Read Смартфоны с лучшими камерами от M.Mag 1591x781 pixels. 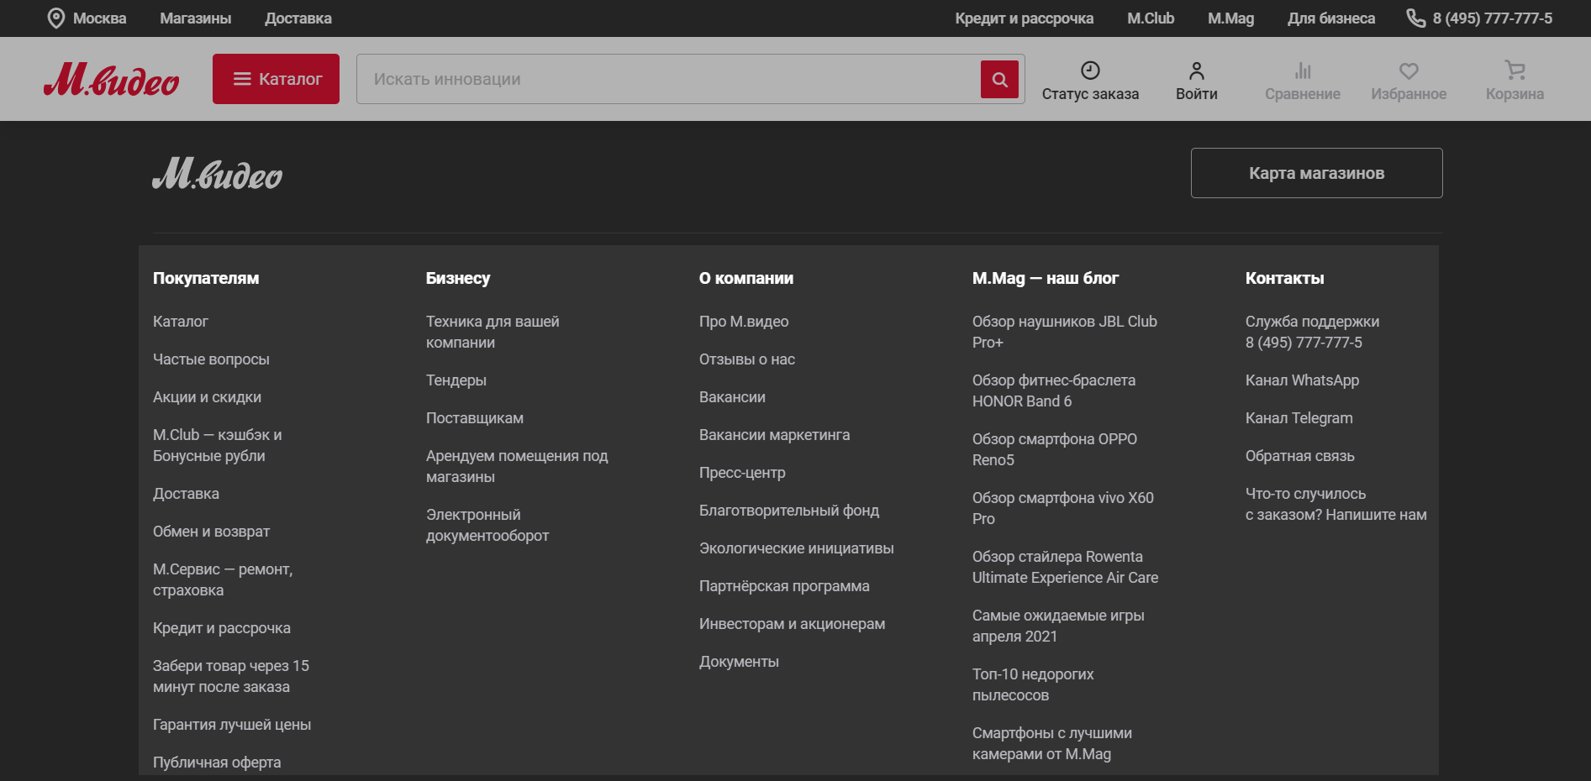coord(1052,743)
